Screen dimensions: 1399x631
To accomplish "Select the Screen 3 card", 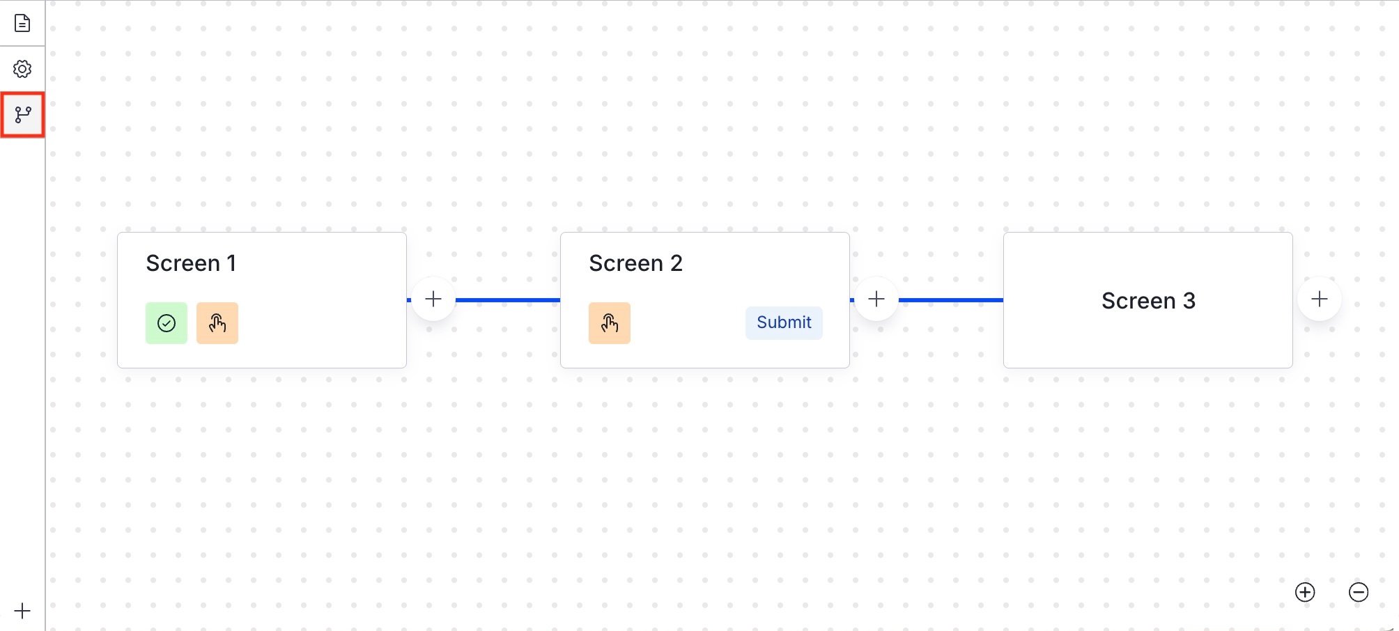I will 1148,301.
